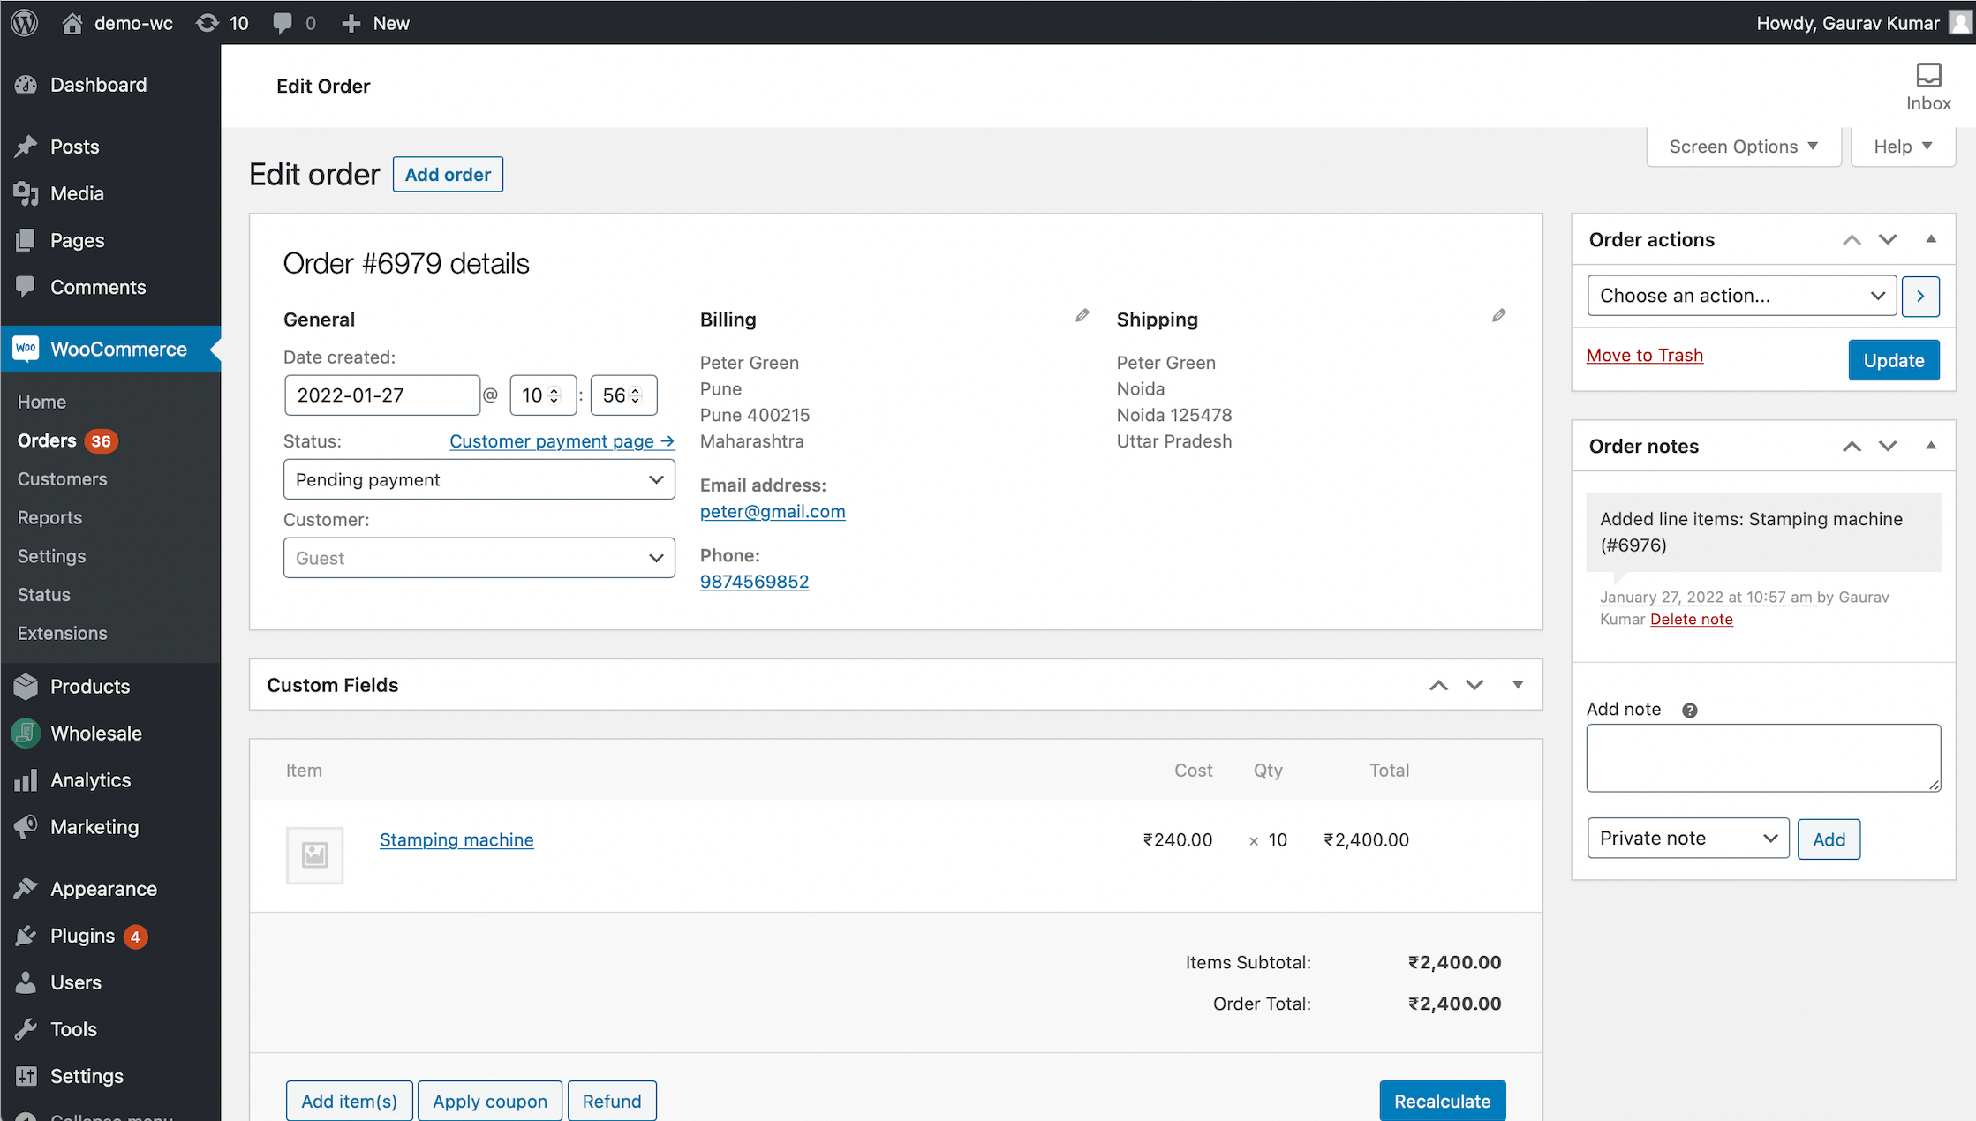Collapse the Order notes panel triangle
The height and width of the screenshot is (1121, 1976).
click(1931, 446)
